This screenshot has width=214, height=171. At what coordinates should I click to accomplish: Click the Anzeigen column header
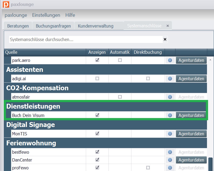click(97, 52)
